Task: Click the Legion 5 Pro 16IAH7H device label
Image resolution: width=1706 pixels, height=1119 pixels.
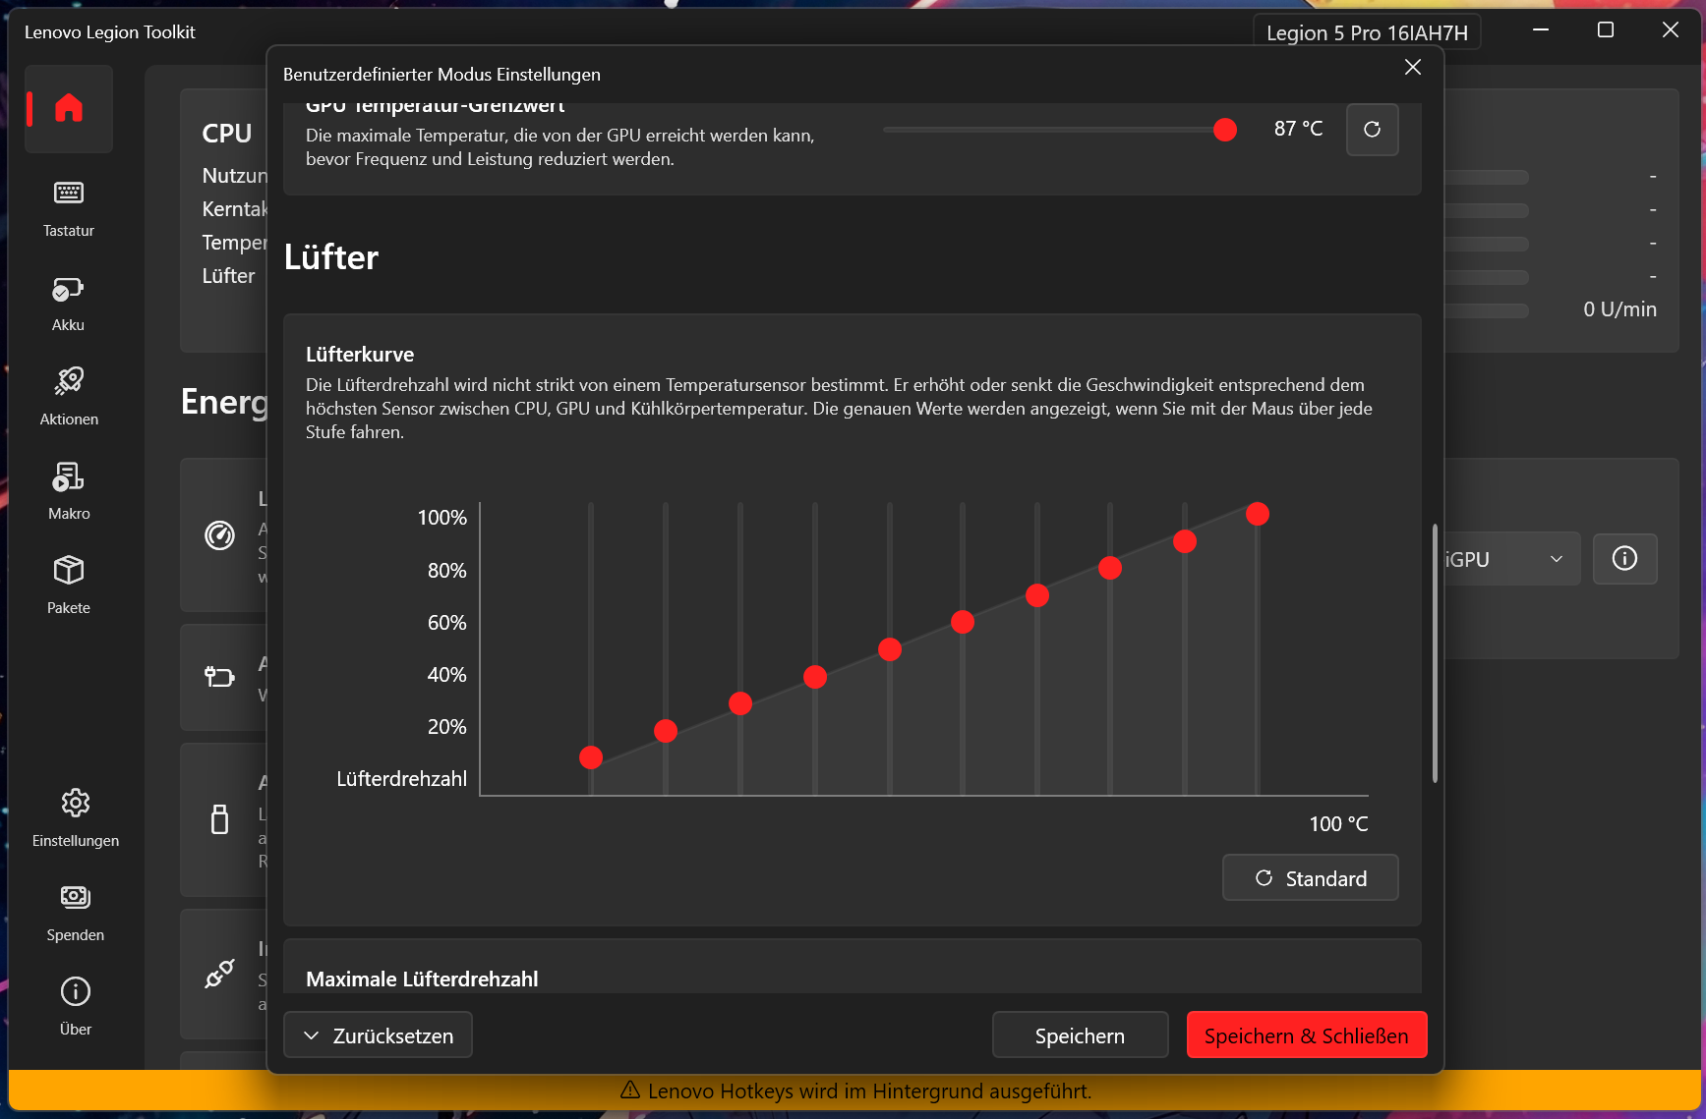Action: pyautogui.click(x=1367, y=32)
